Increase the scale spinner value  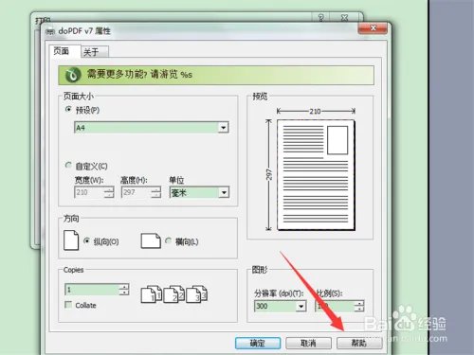(359, 303)
